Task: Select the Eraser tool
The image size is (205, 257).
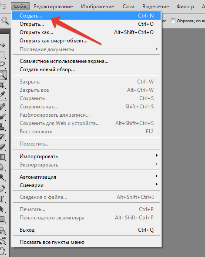Action: (3, 147)
